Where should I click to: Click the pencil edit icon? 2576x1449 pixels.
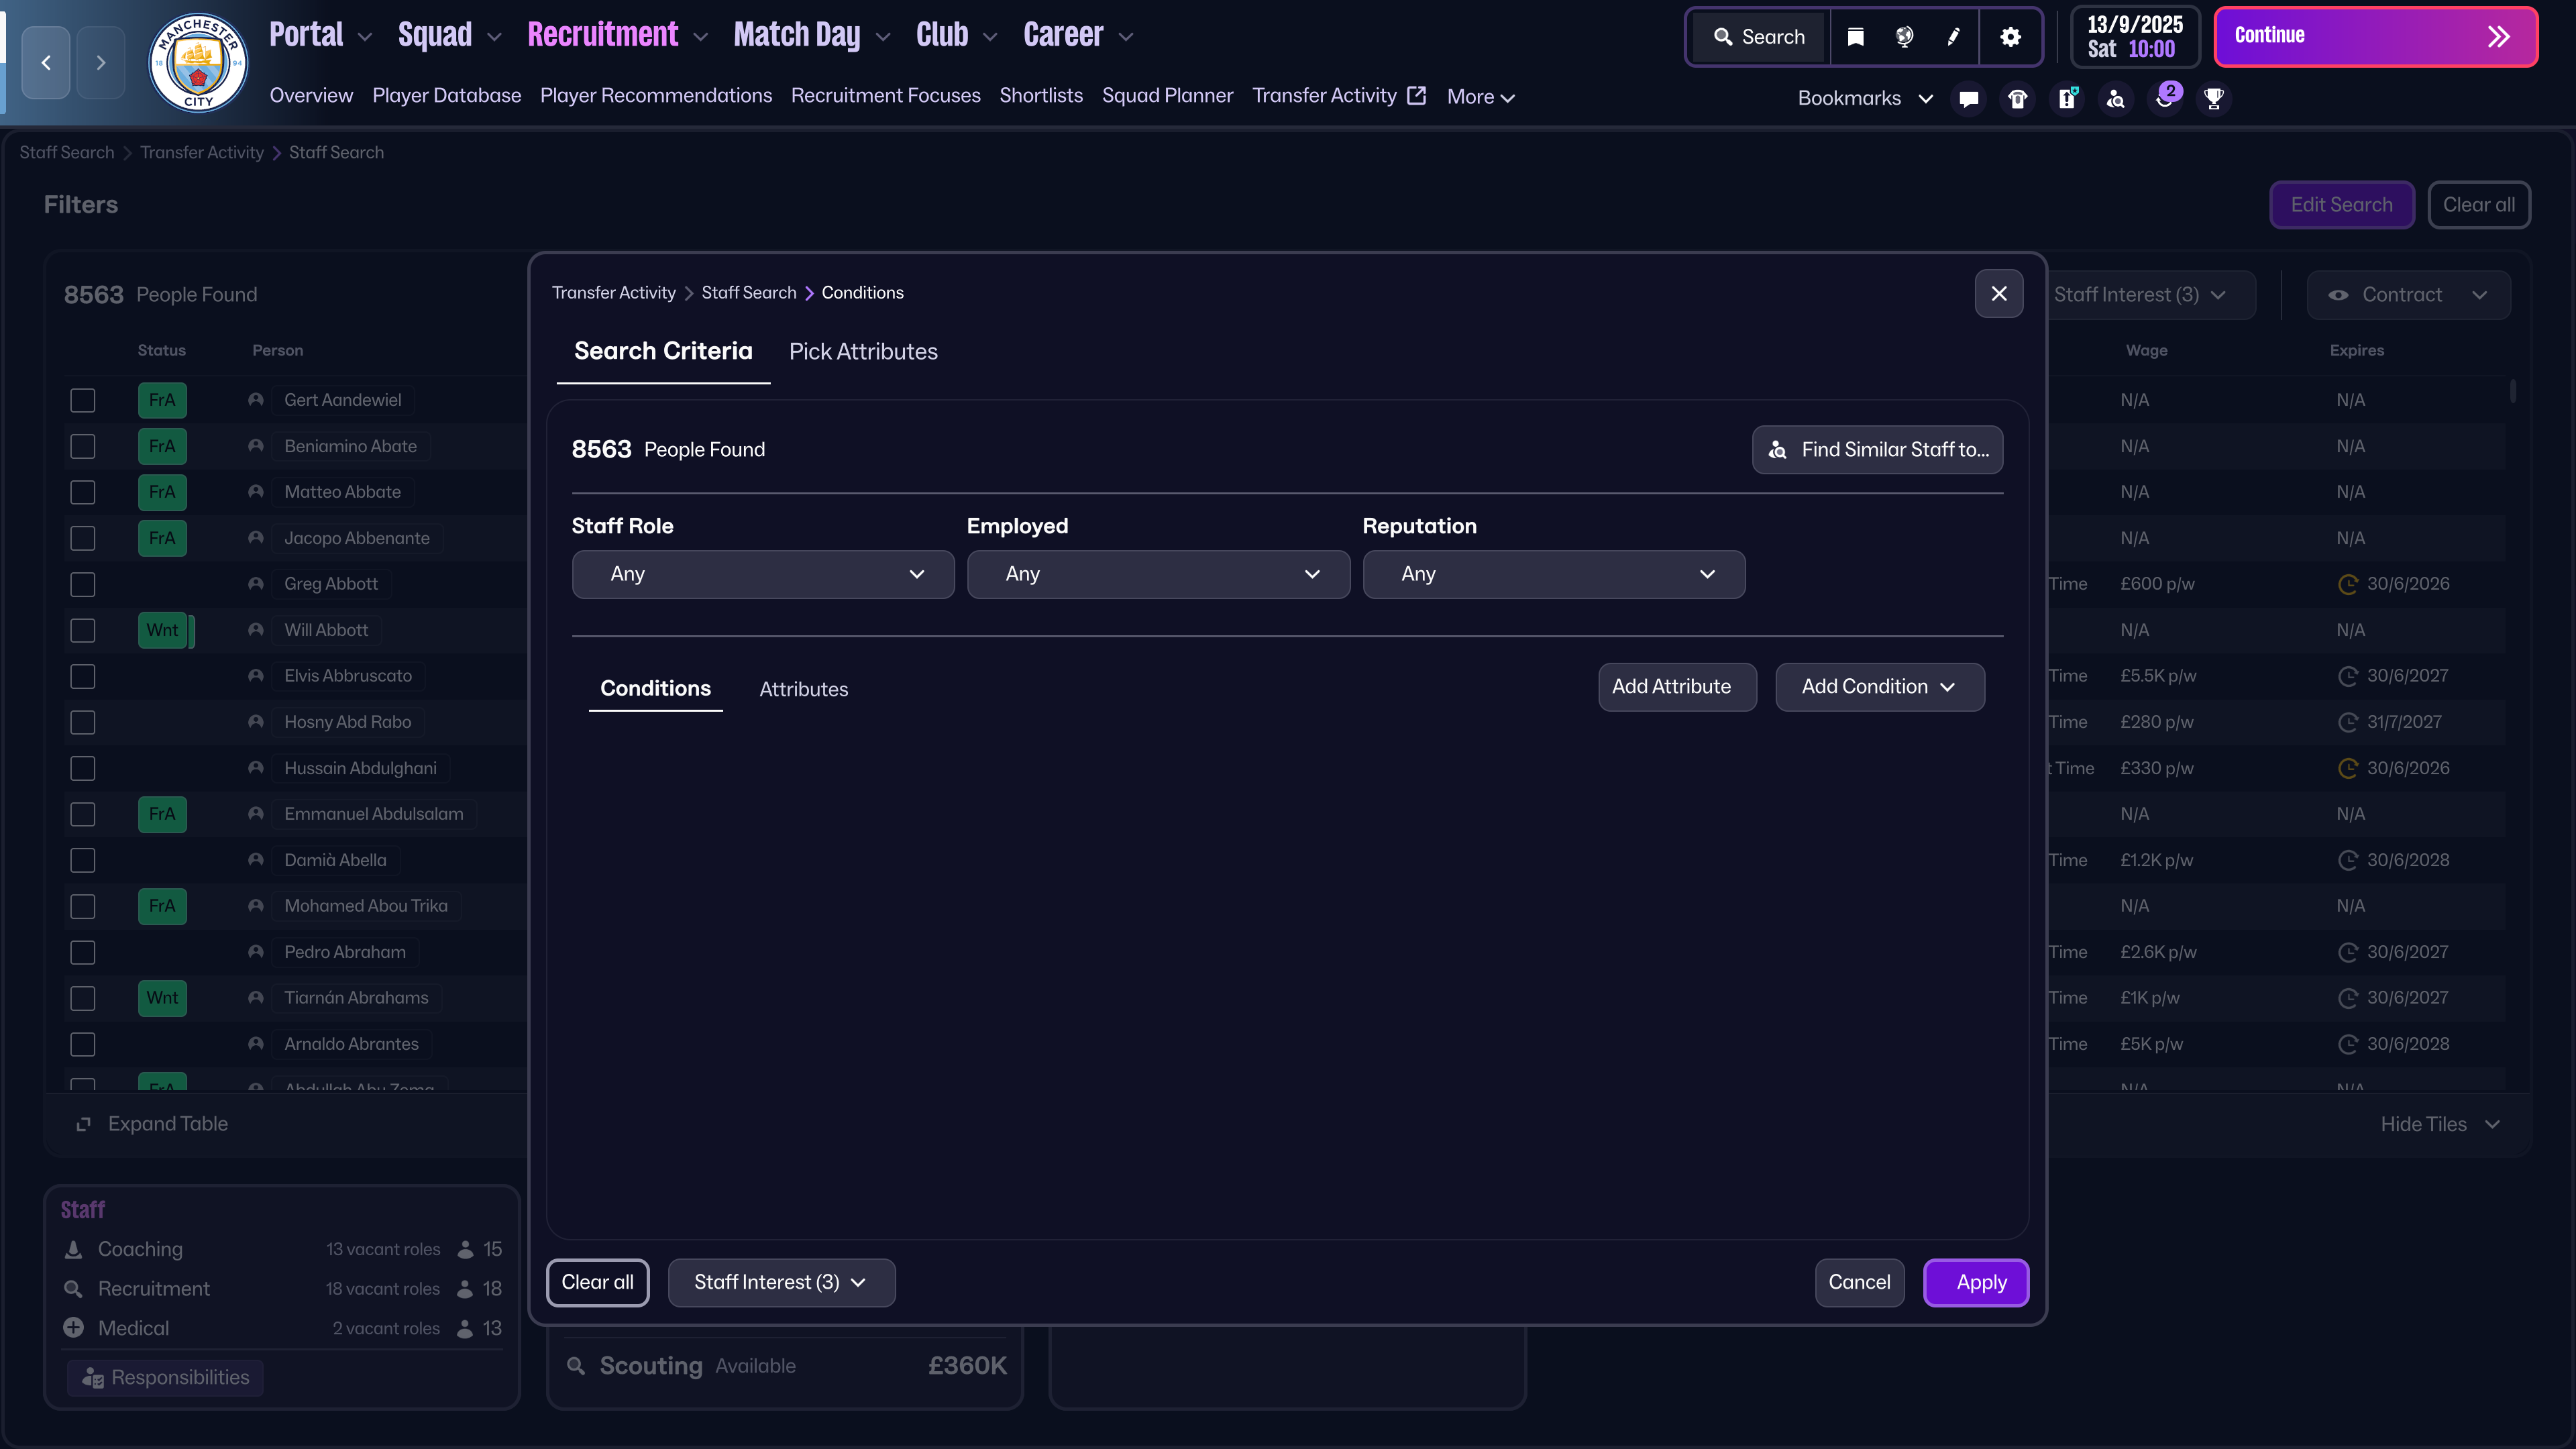tap(1953, 37)
